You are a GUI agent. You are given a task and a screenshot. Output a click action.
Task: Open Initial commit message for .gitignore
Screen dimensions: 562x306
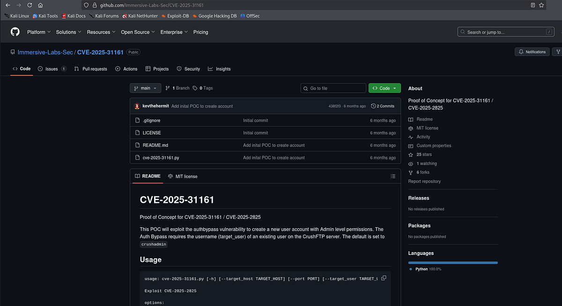pyautogui.click(x=256, y=120)
